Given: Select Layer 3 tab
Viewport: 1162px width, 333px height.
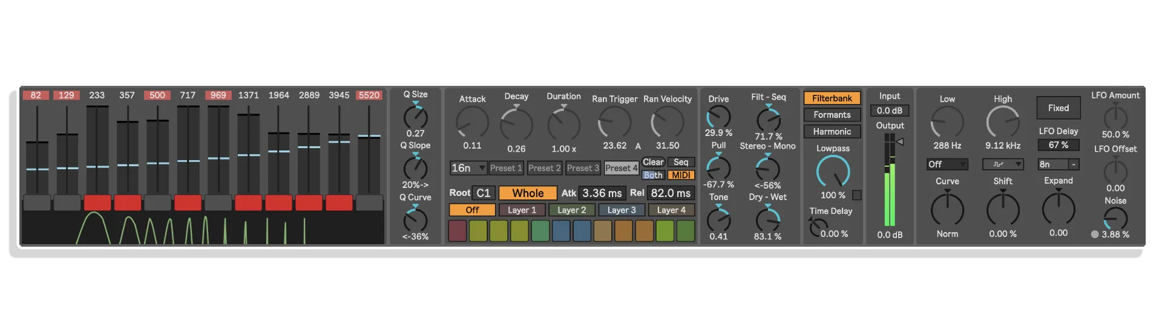Looking at the screenshot, I should tap(622, 210).
